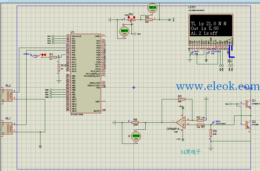260x171 pixels.
Task: Select the GND voltage probe under LCD1
Action: pyautogui.click(x=192, y=53)
